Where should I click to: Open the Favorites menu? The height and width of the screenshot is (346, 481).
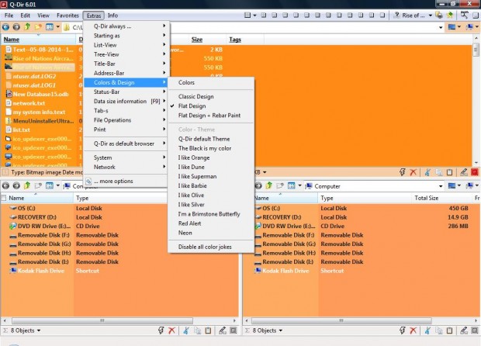(x=67, y=16)
